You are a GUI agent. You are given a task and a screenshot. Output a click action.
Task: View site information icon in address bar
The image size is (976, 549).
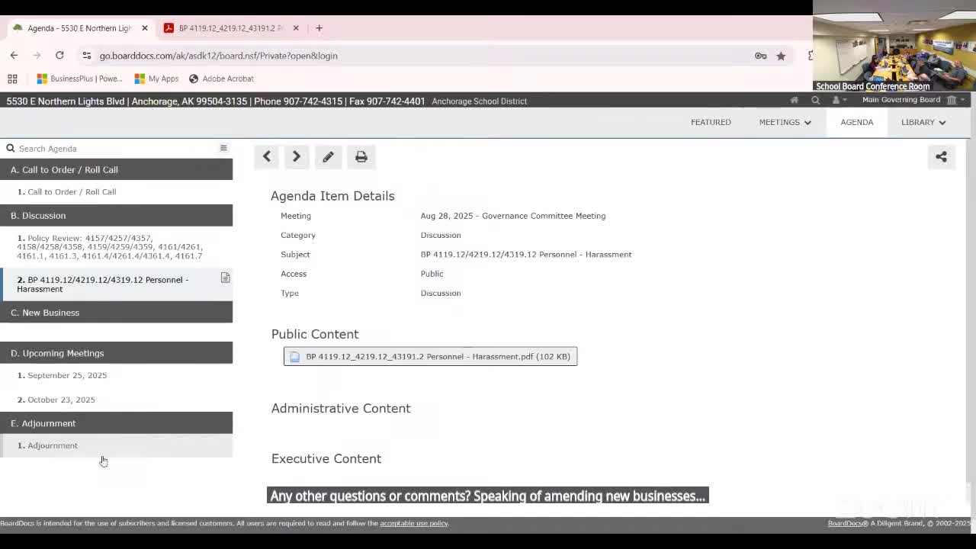87,56
